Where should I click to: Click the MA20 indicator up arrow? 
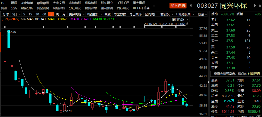[90, 19]
